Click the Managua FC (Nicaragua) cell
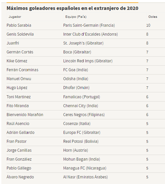The width and height of the screenshot is (165, 184). (x=85, y=168)
